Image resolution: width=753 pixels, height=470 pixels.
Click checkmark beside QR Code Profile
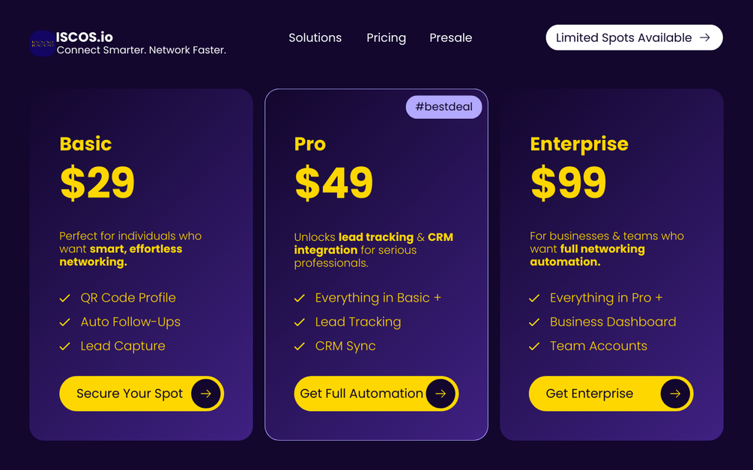[x=65, y=299]
